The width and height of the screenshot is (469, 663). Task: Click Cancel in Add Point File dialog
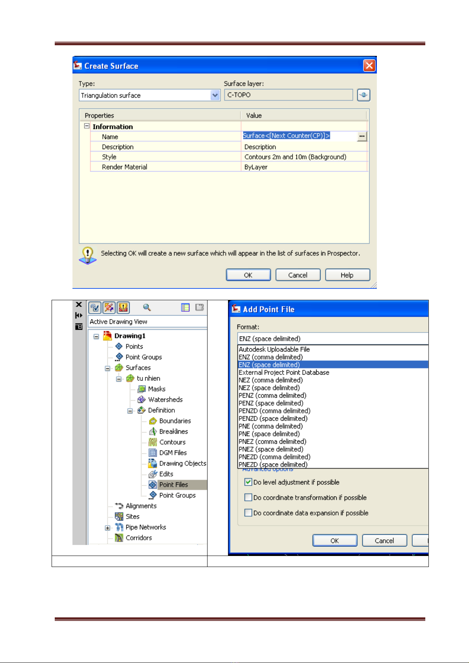[x=384, y=541]
